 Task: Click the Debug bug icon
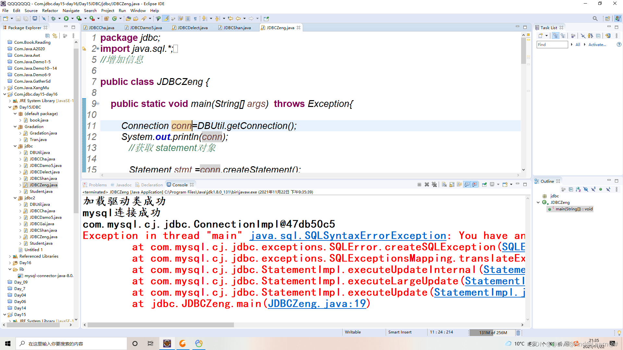pos(54,18)
